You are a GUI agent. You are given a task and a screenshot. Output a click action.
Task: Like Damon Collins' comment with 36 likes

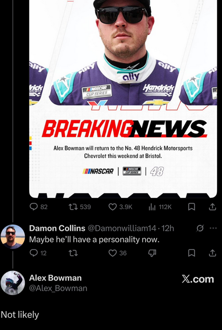[x=117, y=253]
